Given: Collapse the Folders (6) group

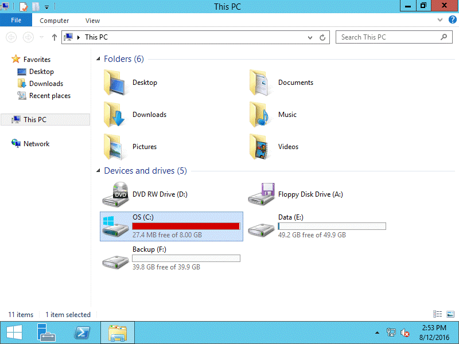Looking at the screenshot, I should [x=99, y=58].
